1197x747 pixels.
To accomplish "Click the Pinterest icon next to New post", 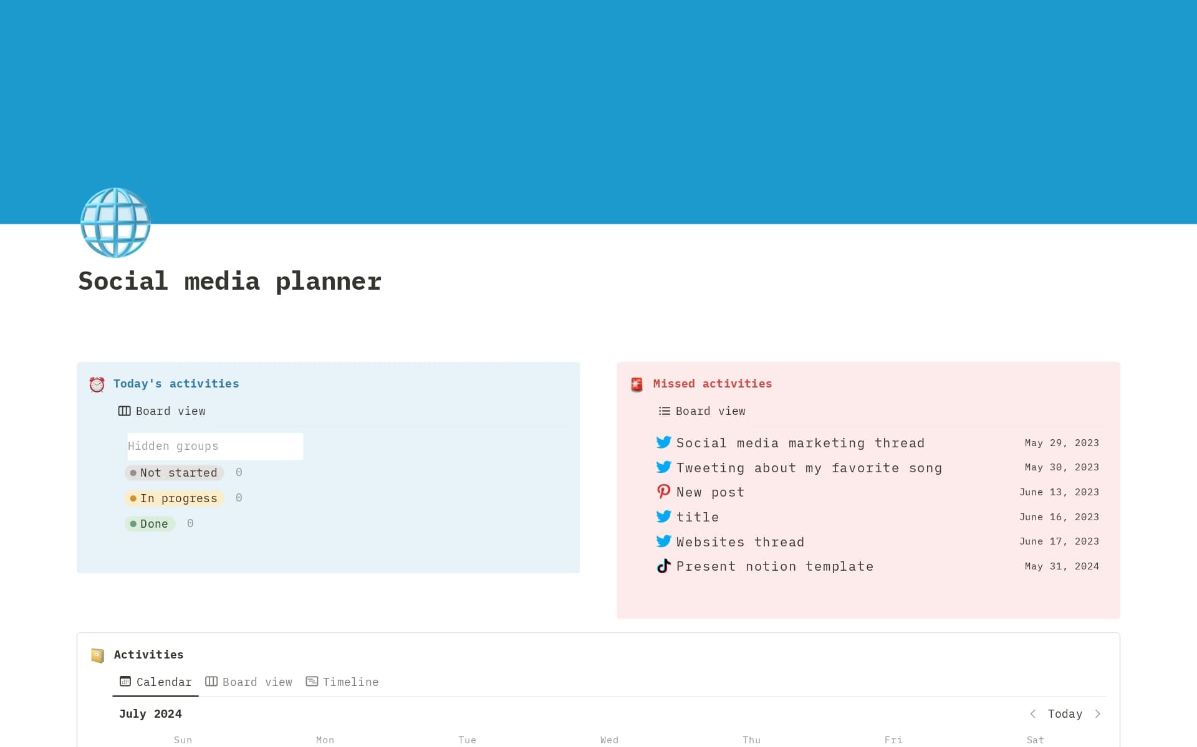I will (664, 492).
